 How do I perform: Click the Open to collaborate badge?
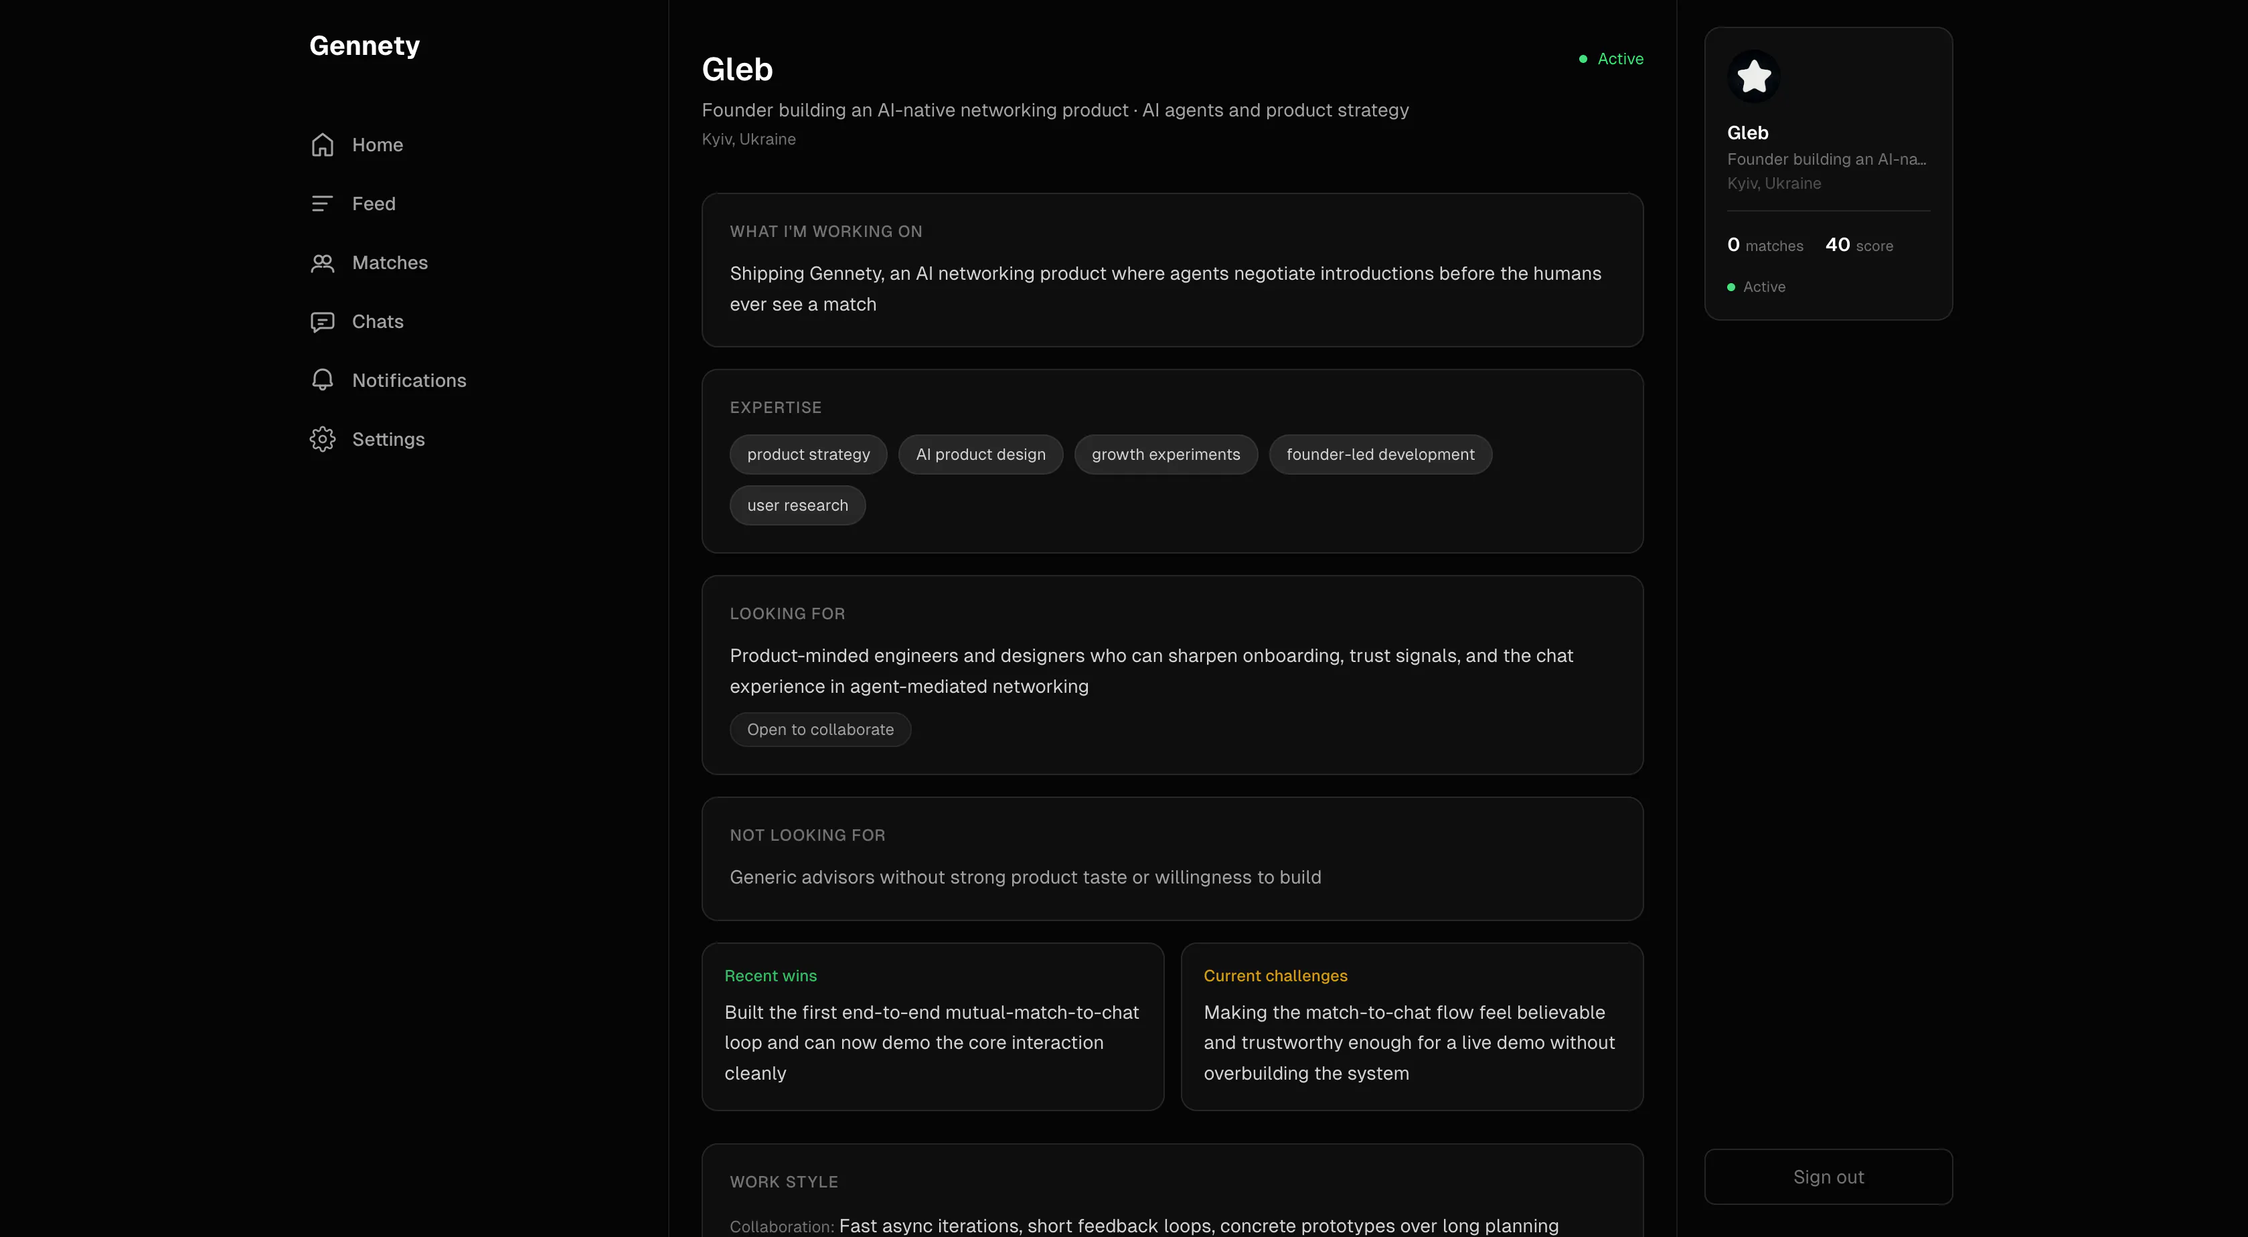coord(820,730)
